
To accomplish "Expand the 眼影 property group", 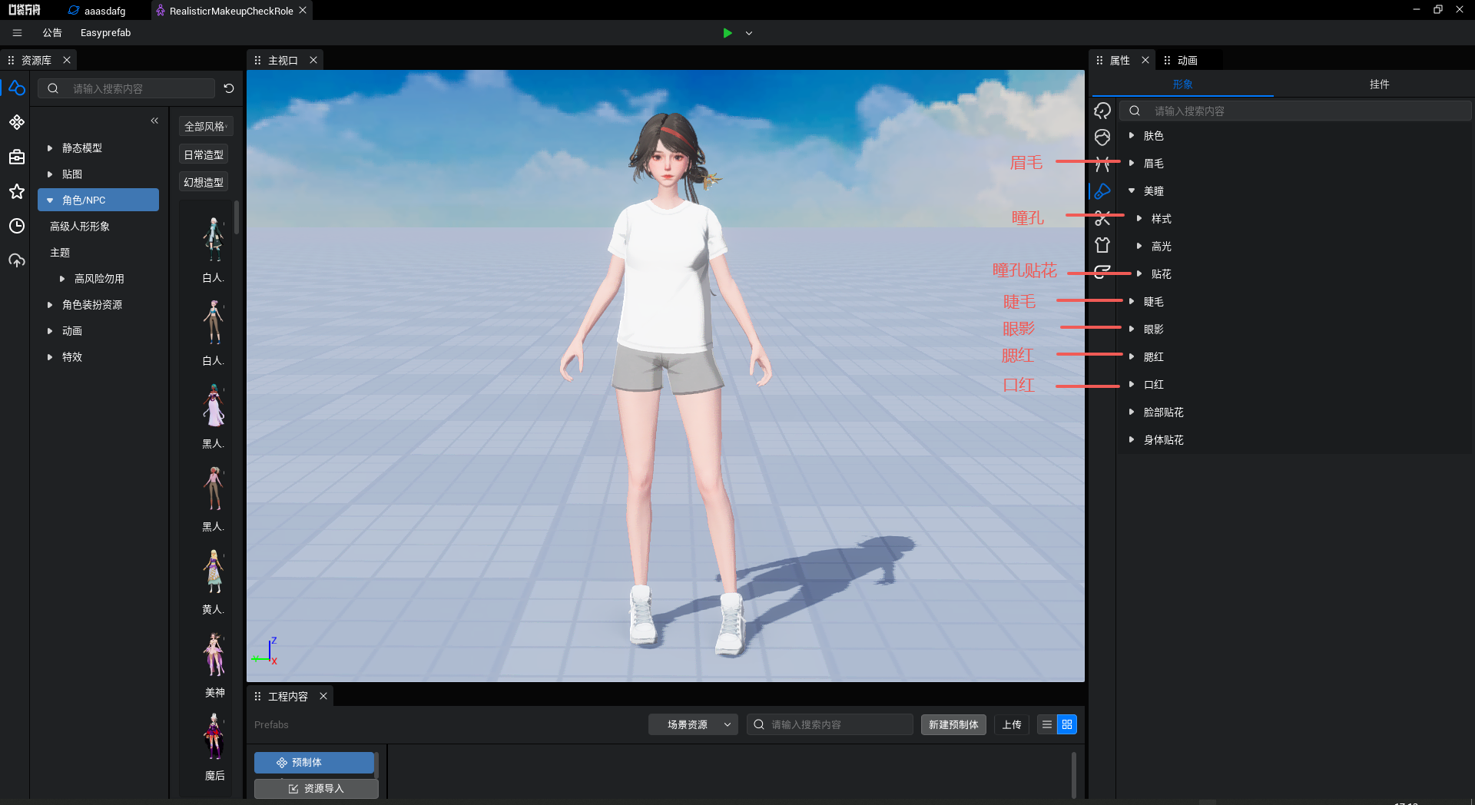I will click(x=1132, y=329).
